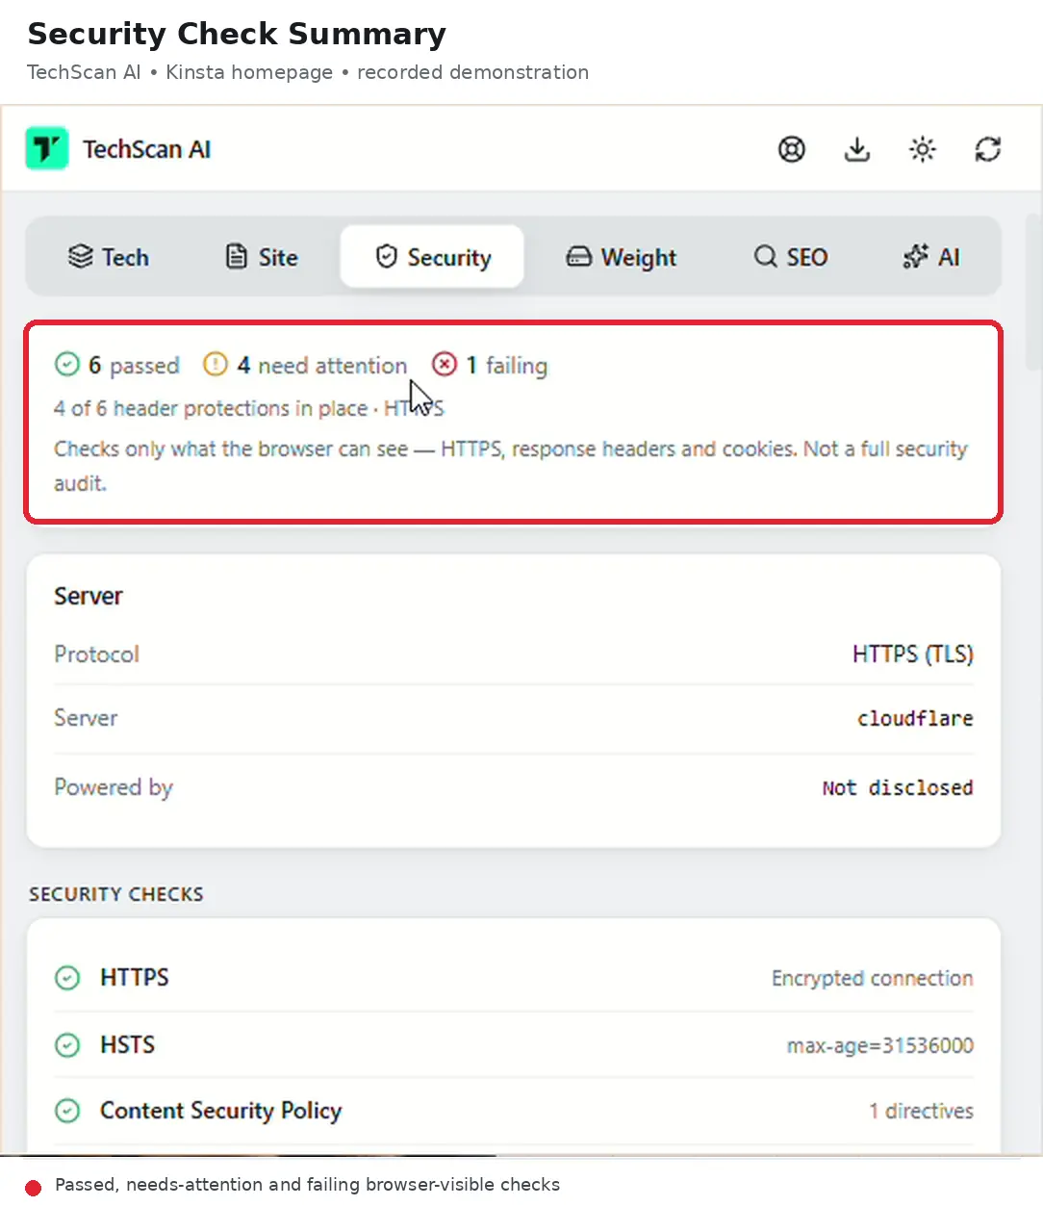The height and width of the screenshot is (1232, 1043).
Task: Click the 'TechScan AI' header title
Action: click(146, 149)
